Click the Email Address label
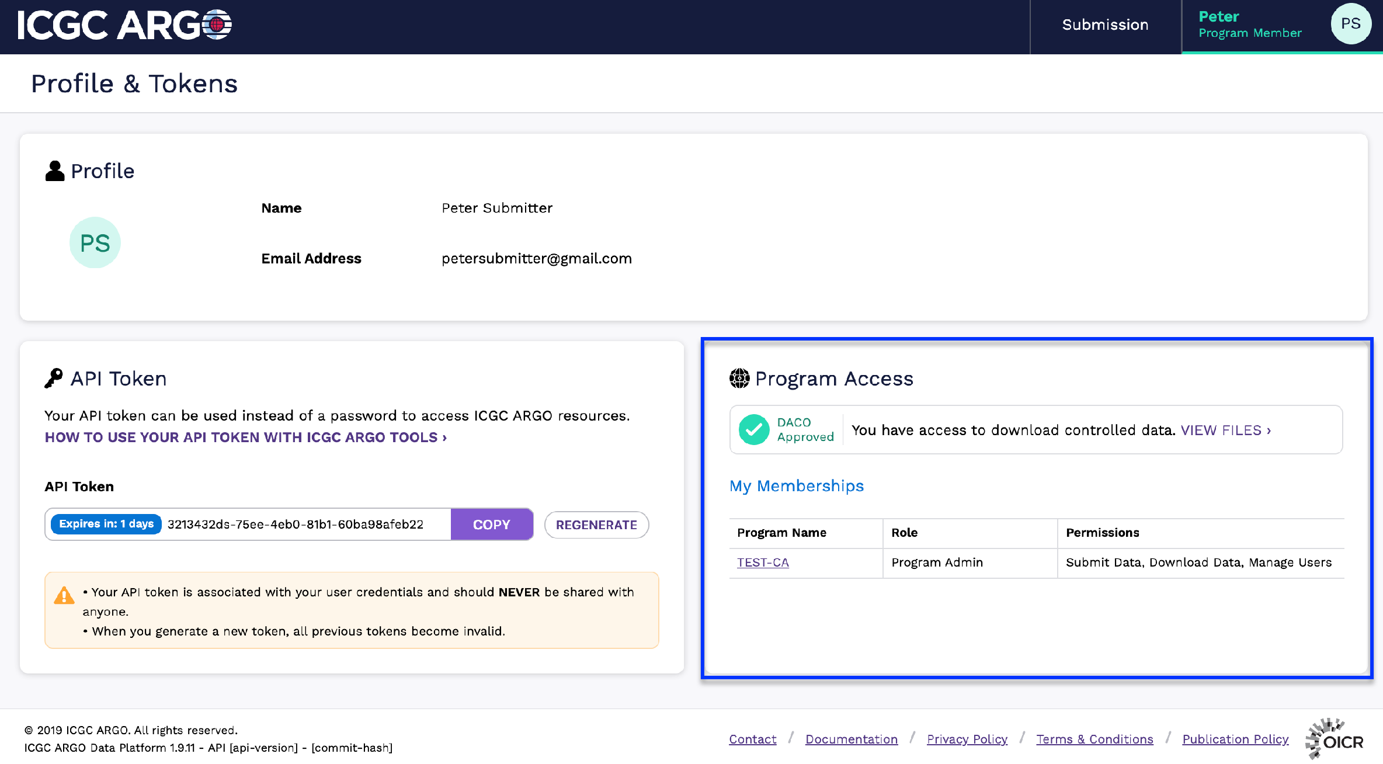Image resolution: width=1383 pixels, height=764 pixels. 311,259
